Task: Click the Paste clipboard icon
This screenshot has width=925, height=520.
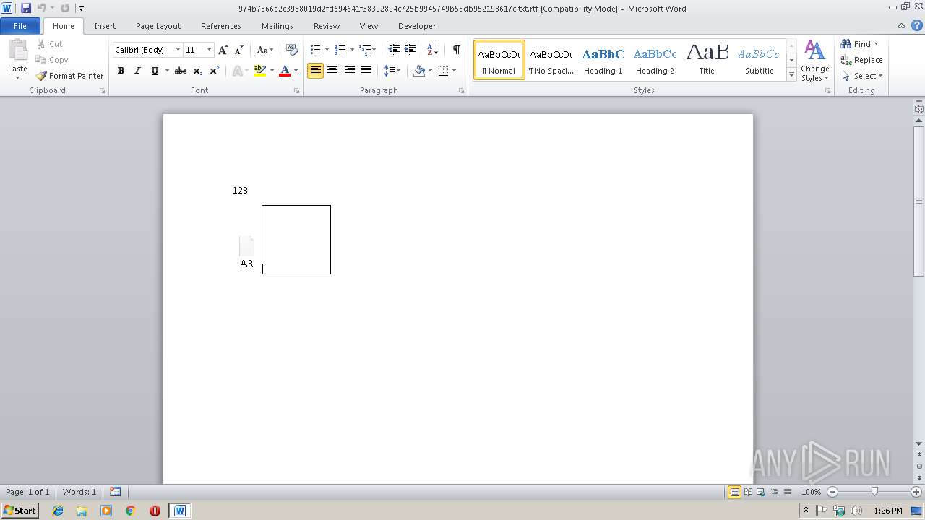Action: point(17,51)
